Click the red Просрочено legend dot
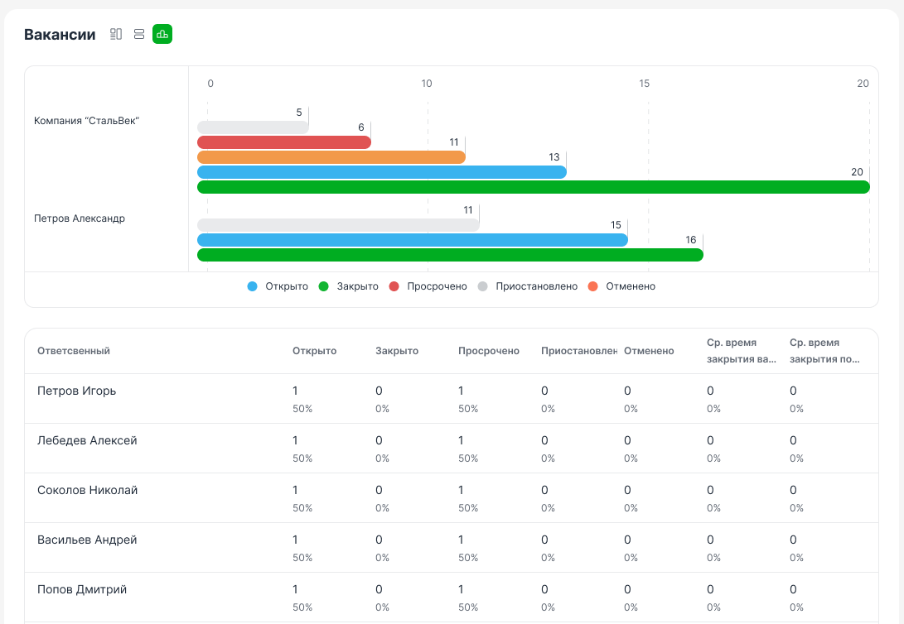Image resolution: width=904 pixels, height=624 pixels. coord(394,286)
